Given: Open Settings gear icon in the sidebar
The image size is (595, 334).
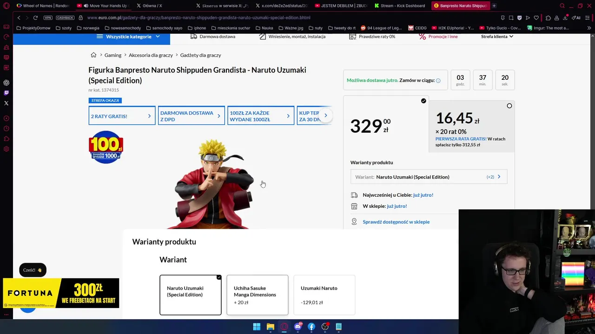Looking at the screenshot, I should pyautogui.click(x=6, y=149).
